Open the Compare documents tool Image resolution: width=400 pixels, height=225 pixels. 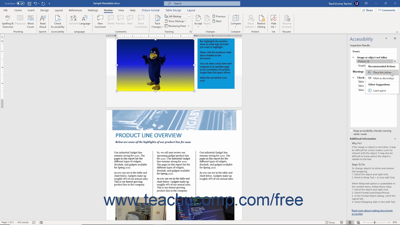coord(236,22)
